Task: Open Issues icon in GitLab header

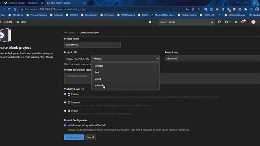Action: tap(219, 22)
